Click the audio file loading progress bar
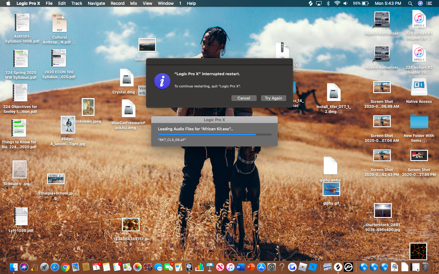The width and height of the screenshot is (439, 274). tap(214, 134)
